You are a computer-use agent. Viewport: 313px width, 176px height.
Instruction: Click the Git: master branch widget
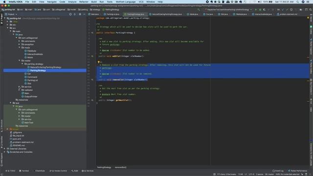click(269, 174)
